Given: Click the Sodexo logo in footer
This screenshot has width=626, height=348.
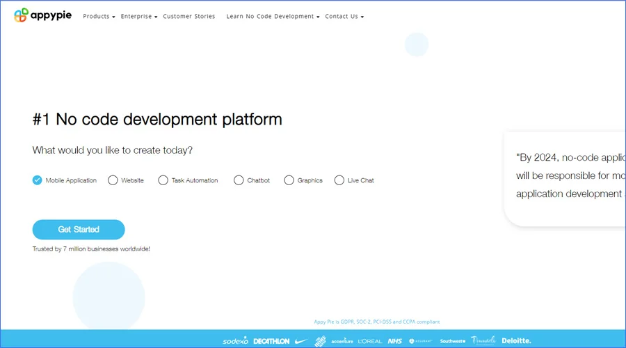Looking at the screenshot, I should [x=235, y=341].
